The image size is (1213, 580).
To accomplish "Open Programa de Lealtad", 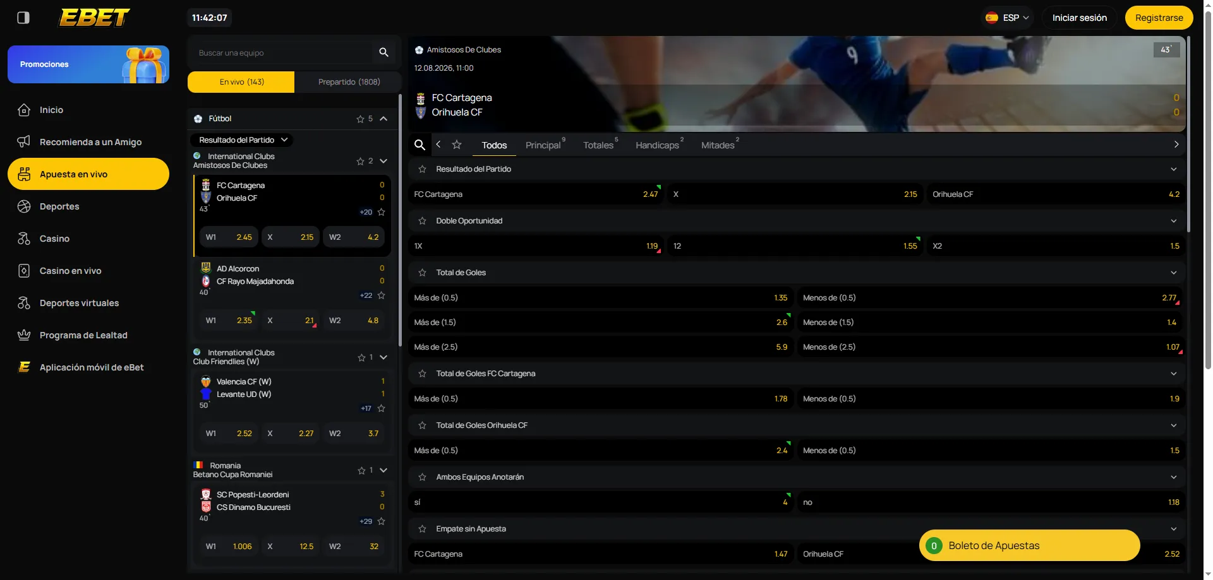I will pyautogui.click(x=88, y=335).
